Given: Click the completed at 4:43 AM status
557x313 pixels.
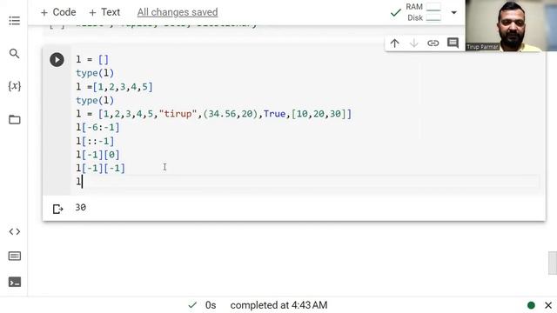Looking at the screenshot, I should [278, 305].
